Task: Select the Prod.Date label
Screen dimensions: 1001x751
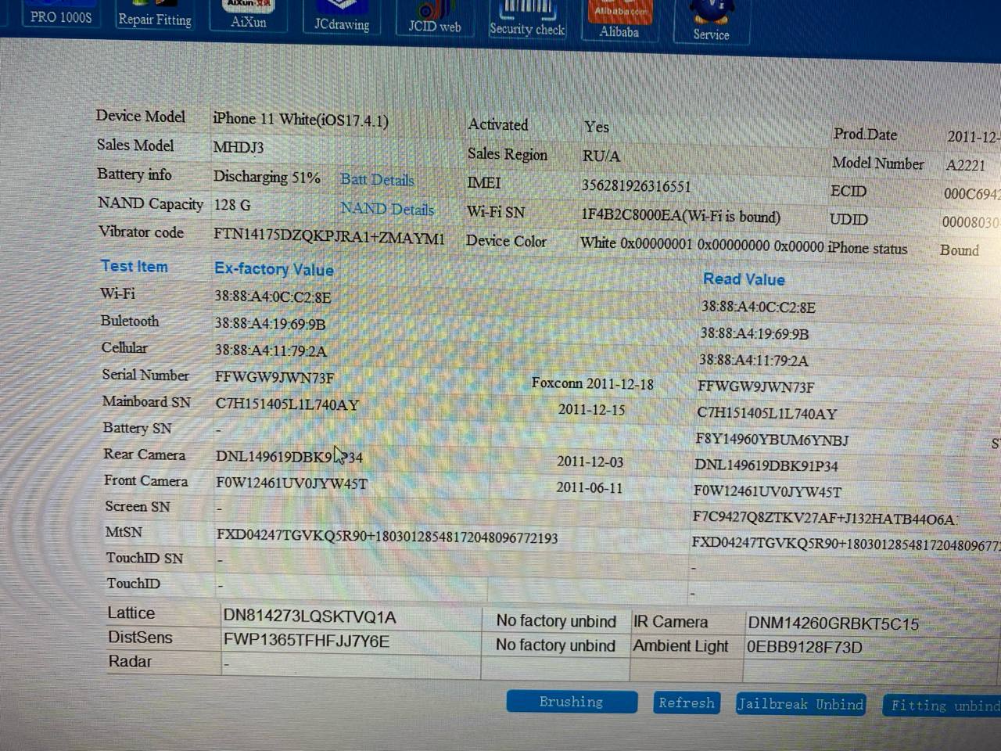Action: (865, 135)
